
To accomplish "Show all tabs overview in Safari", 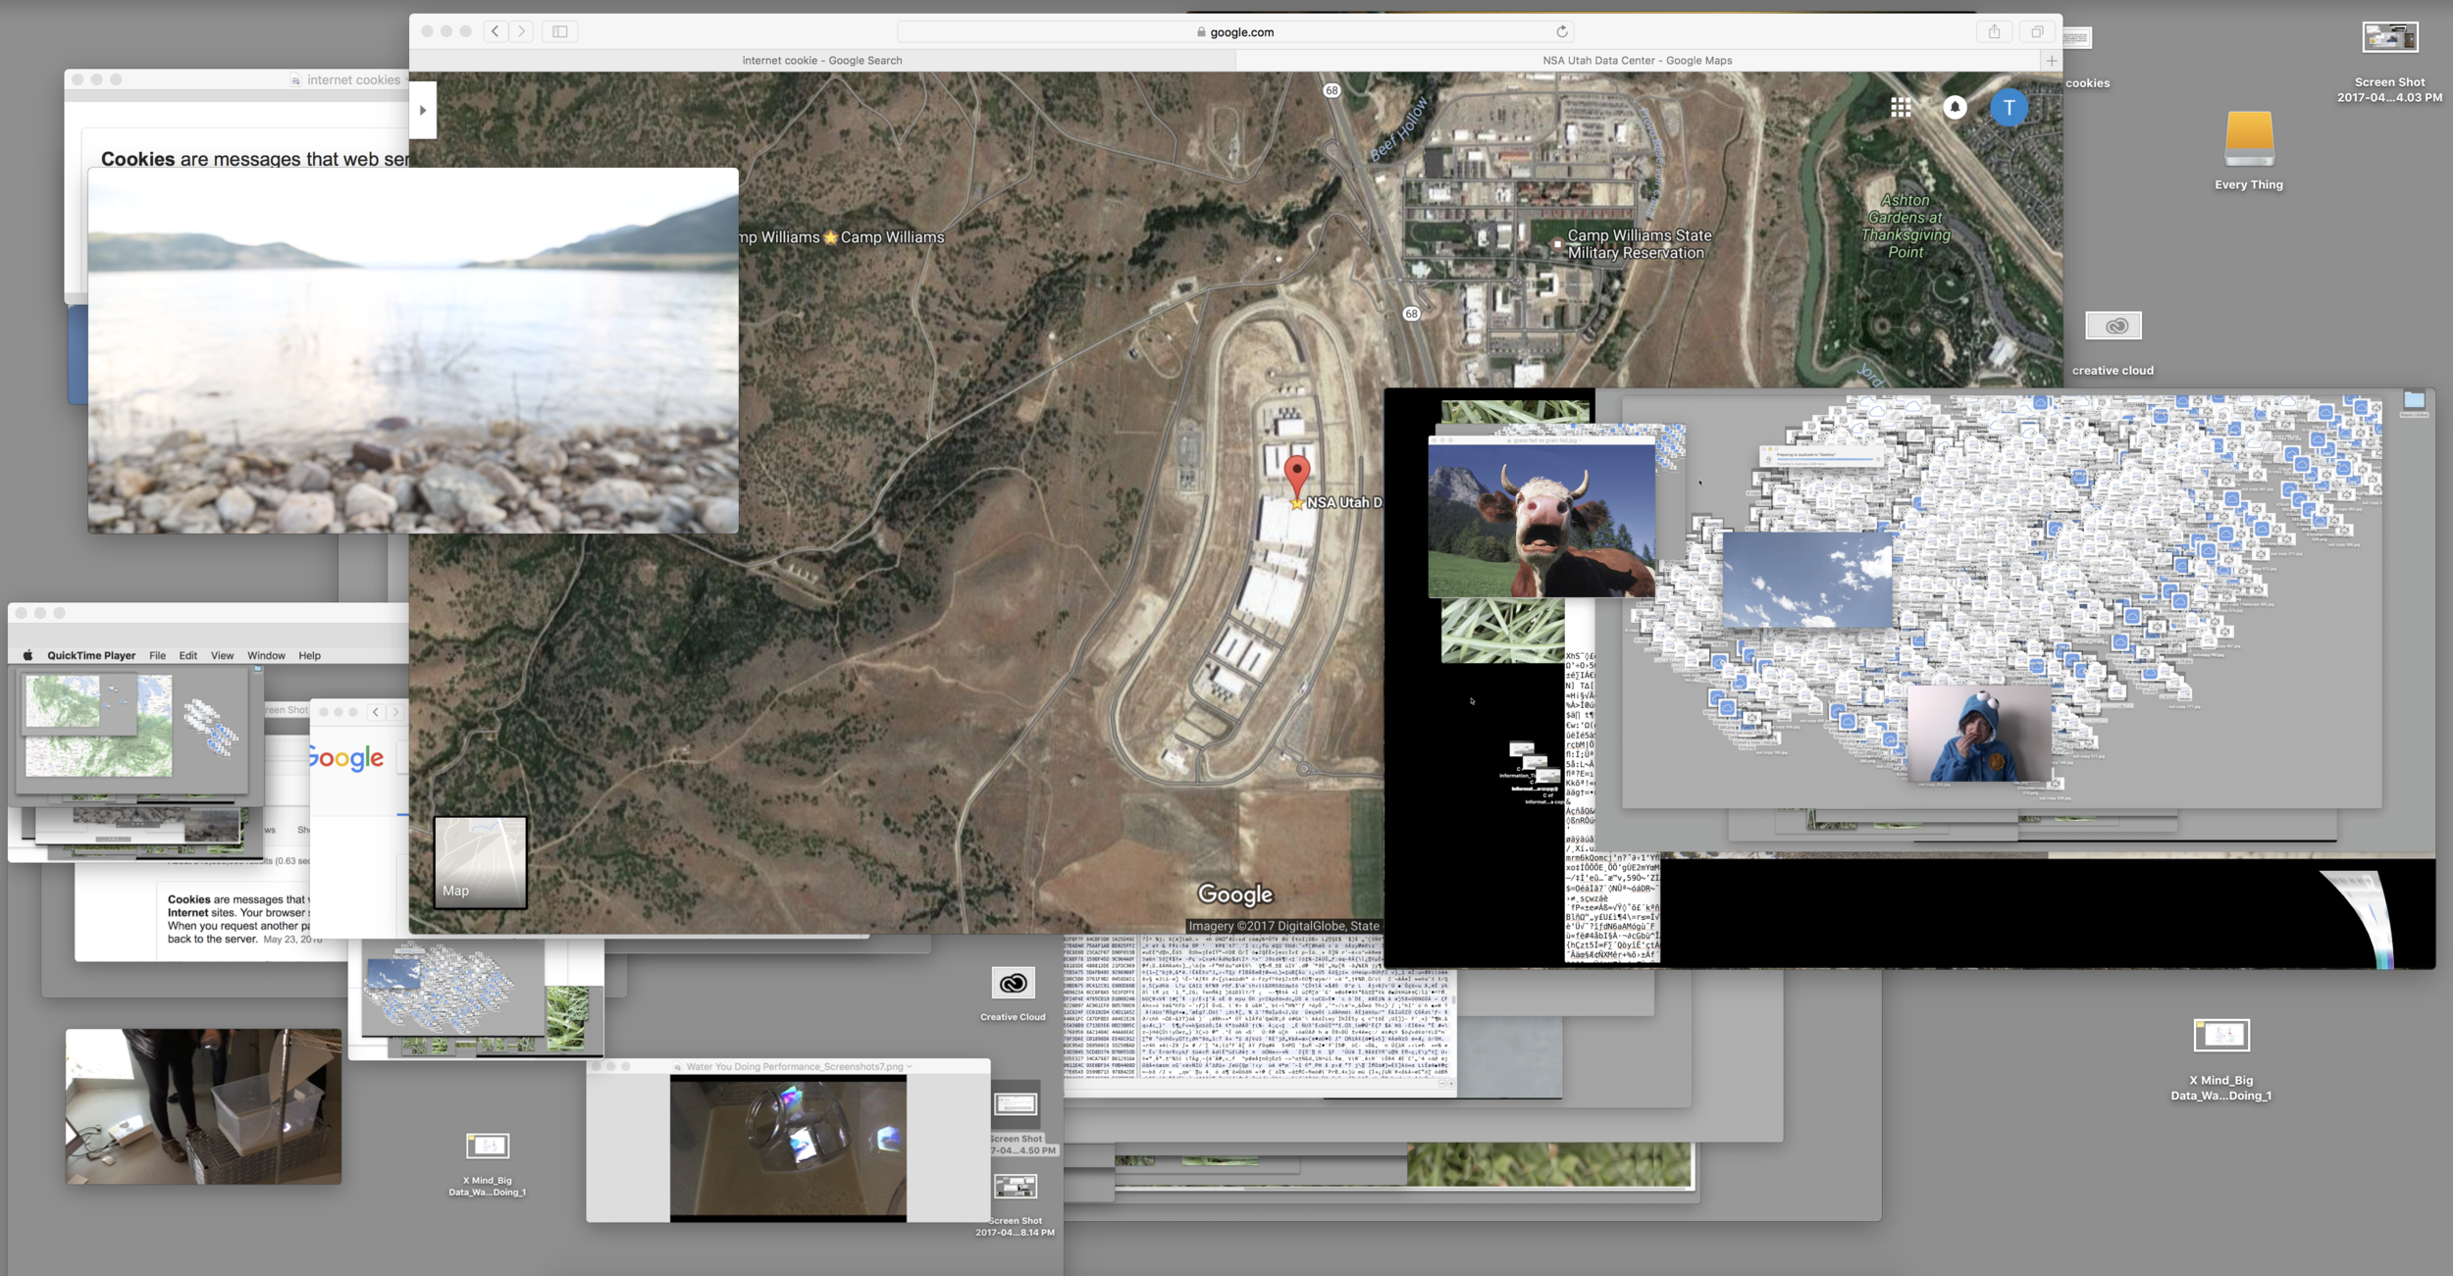I will tap(2037, 31).
